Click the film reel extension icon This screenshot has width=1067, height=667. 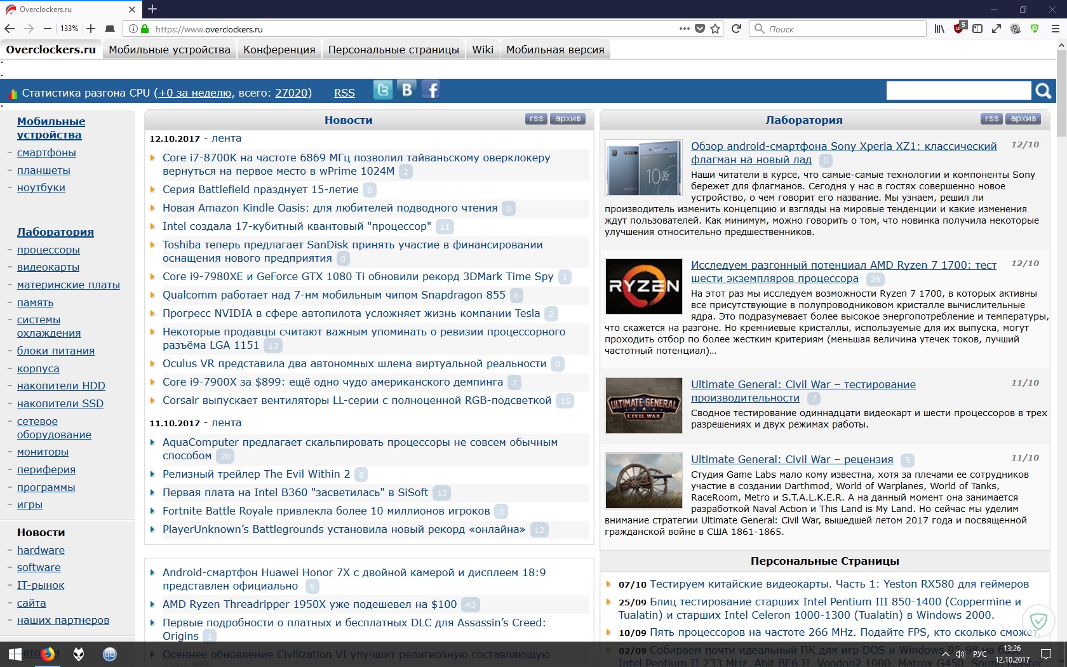[1016, 29]
